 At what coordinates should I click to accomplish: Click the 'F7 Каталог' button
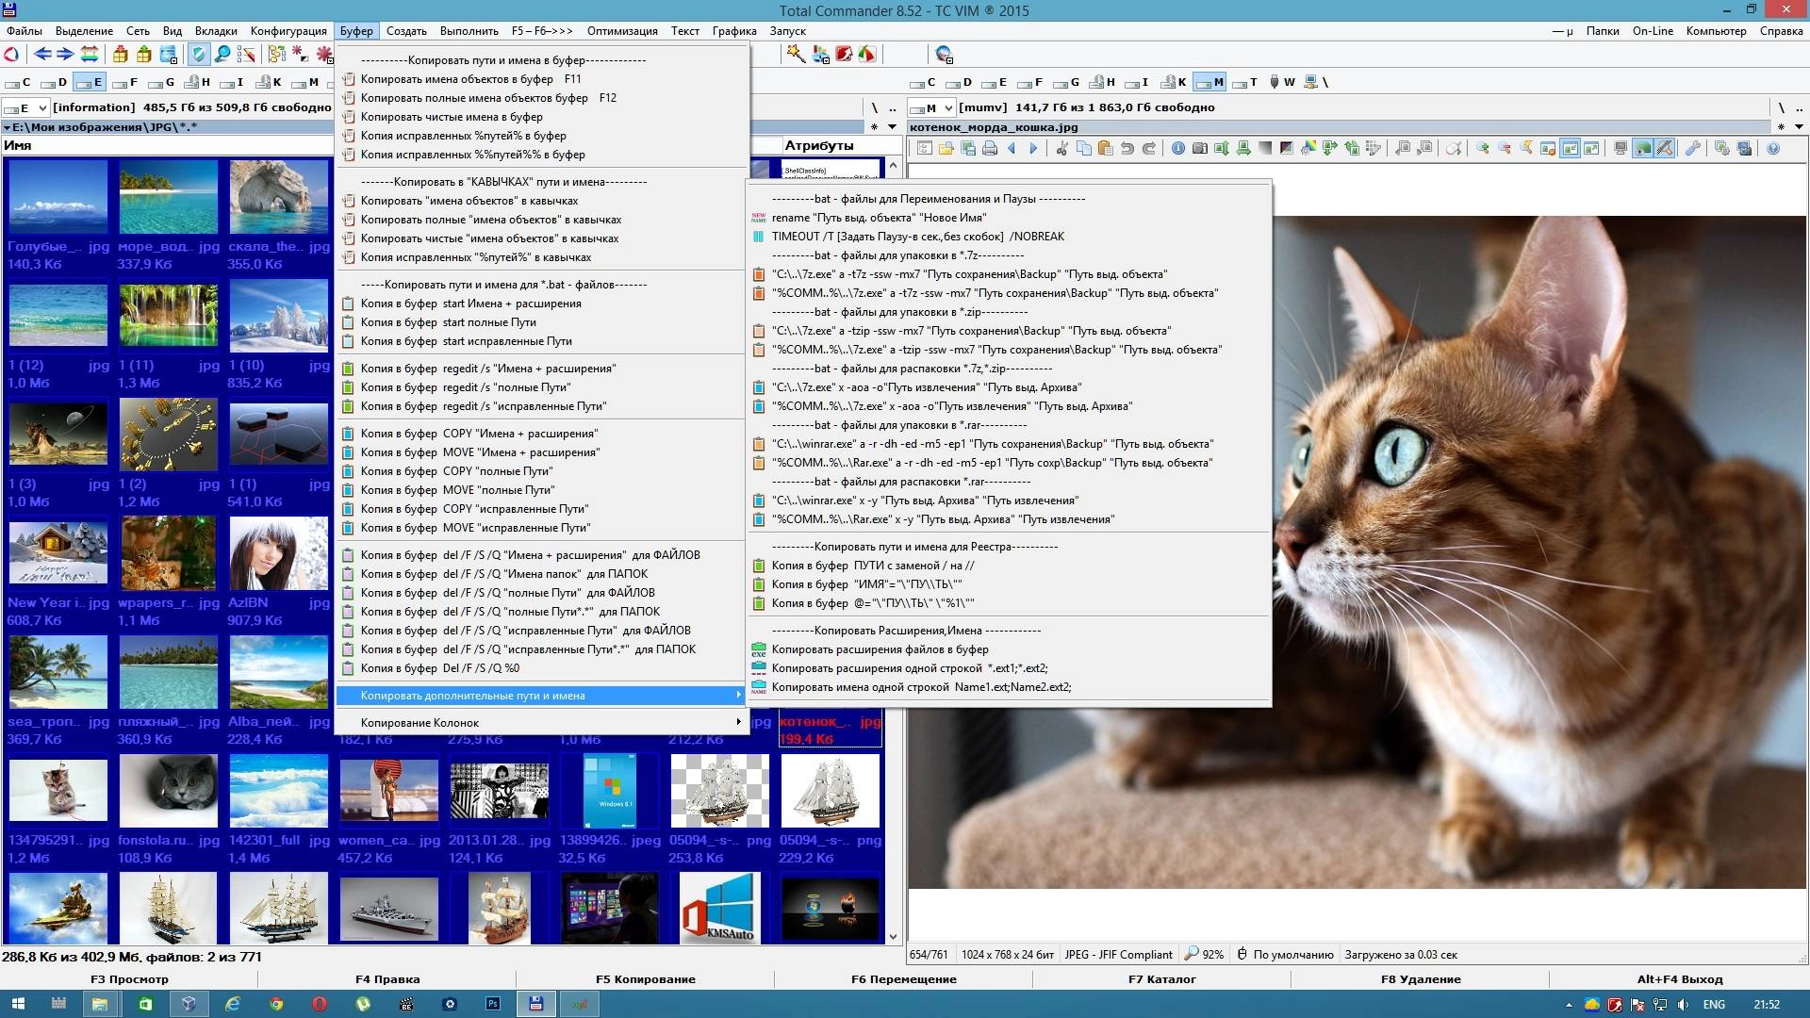coord(1161,979)
